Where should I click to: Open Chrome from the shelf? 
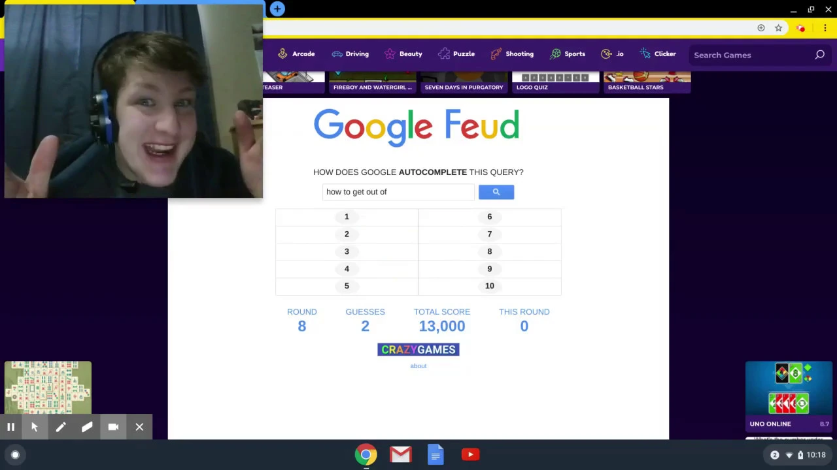click(x=366, y=455)
